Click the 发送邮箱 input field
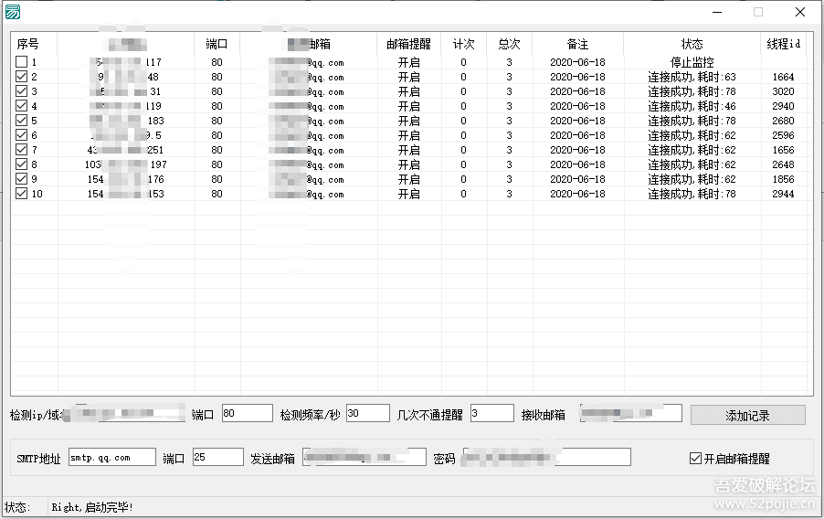This screenshot has height=519, width=824. [364, 457]
